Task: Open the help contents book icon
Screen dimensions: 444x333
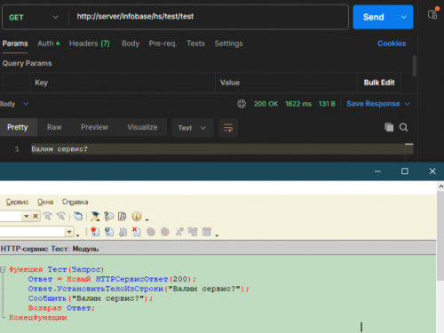Action: coord(122,217)
